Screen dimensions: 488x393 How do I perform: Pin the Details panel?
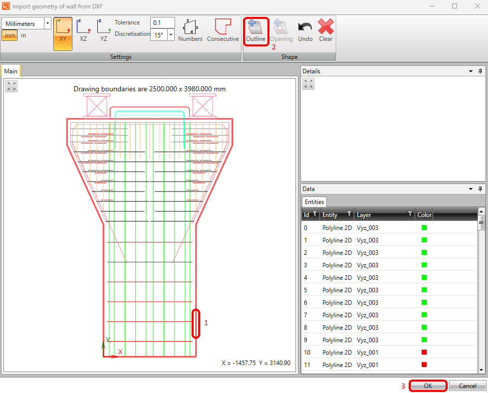480,71
